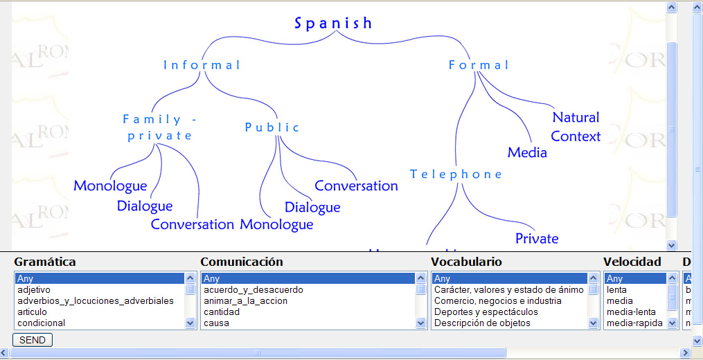Image resolution: width=703 pixels, height=360 pixels.
Task: Click the tree panel's vertical scrollbar down arrow
Action: (x=671, y=245)
